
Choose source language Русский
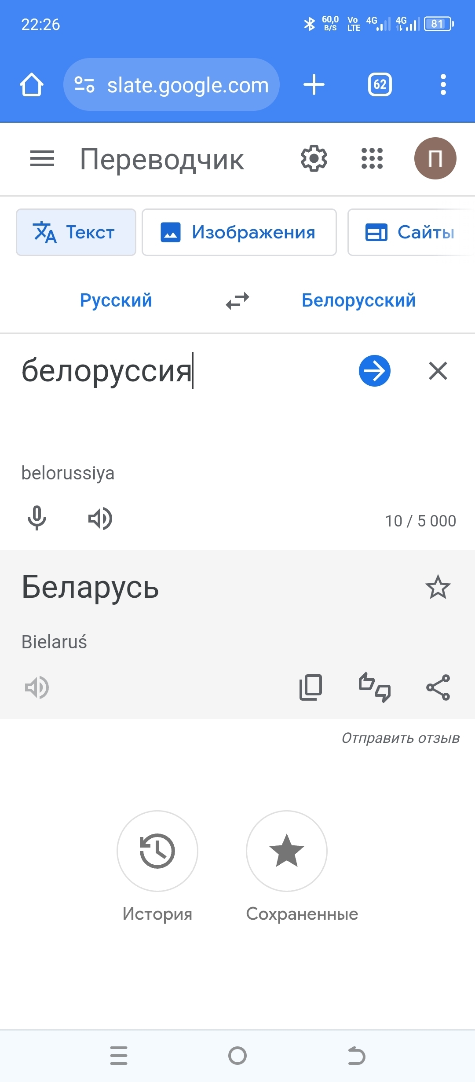[116, 301]
